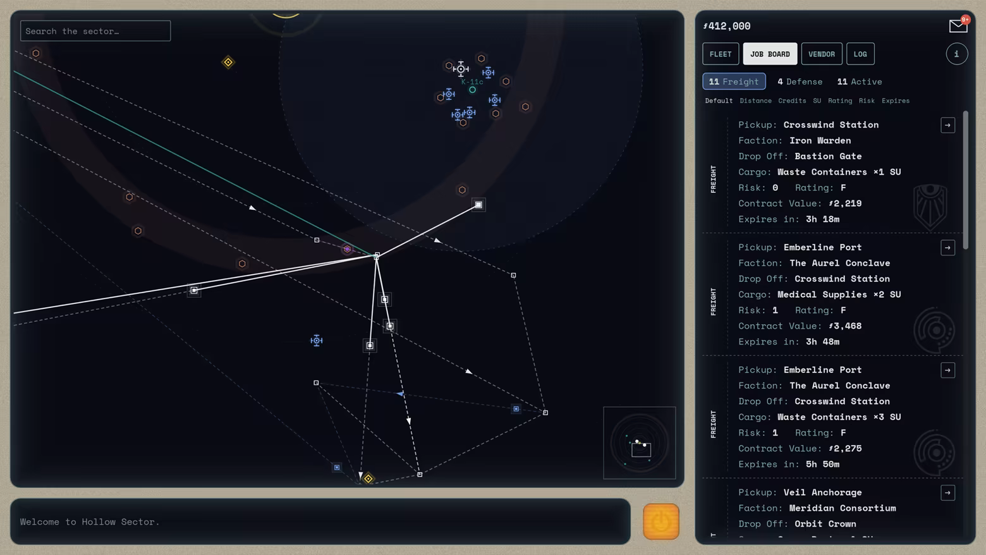The image size is (986, 555).
Task: Switch to the FLEET tab
Action: [x=721, y=54]
